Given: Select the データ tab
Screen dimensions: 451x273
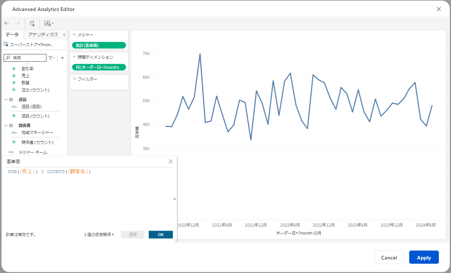Looking at the screenshot, I should (x=12, y=35).
